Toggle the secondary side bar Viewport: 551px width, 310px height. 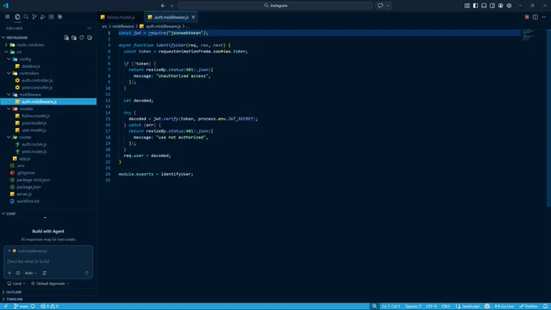[x=493, y=6]
